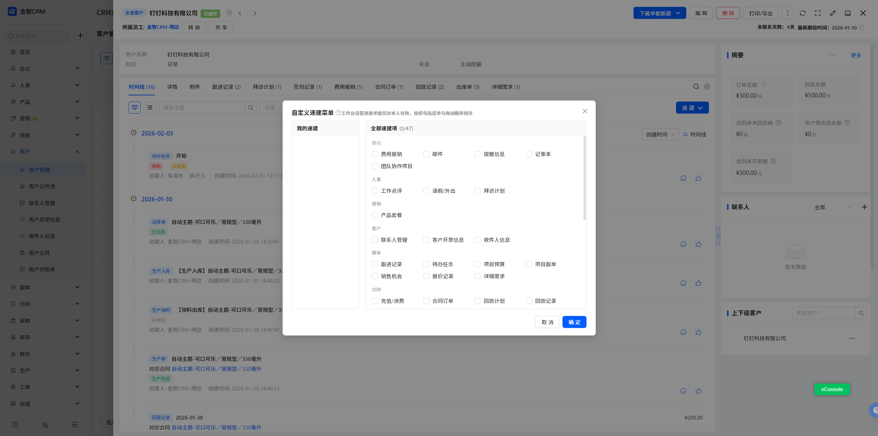Image resolution: width=878 pixels, height=436 pixels.
Task: Click the timeline search magnifier icon
Action: click(696, 87)
